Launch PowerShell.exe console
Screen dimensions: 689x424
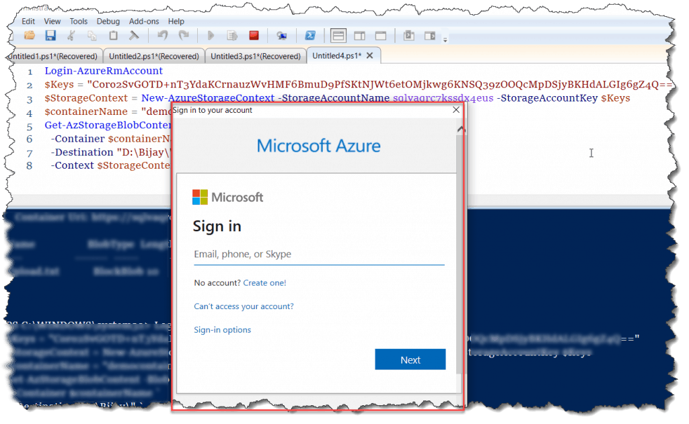tap(311, 36)
